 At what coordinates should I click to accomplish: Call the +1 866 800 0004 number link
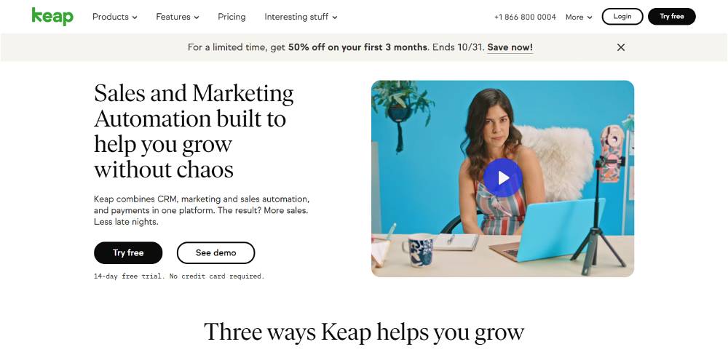coord(525,17)
